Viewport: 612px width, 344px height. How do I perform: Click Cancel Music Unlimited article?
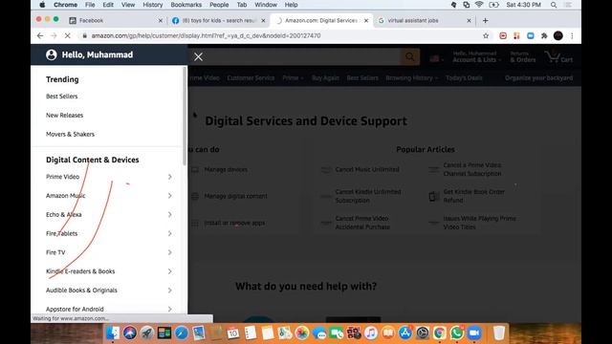tap(367, 170)
